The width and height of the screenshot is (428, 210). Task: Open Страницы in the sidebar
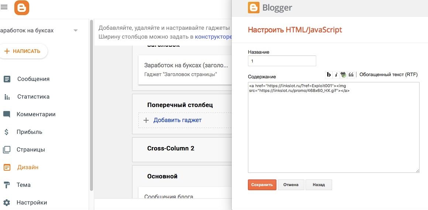[x=31, y=150]
